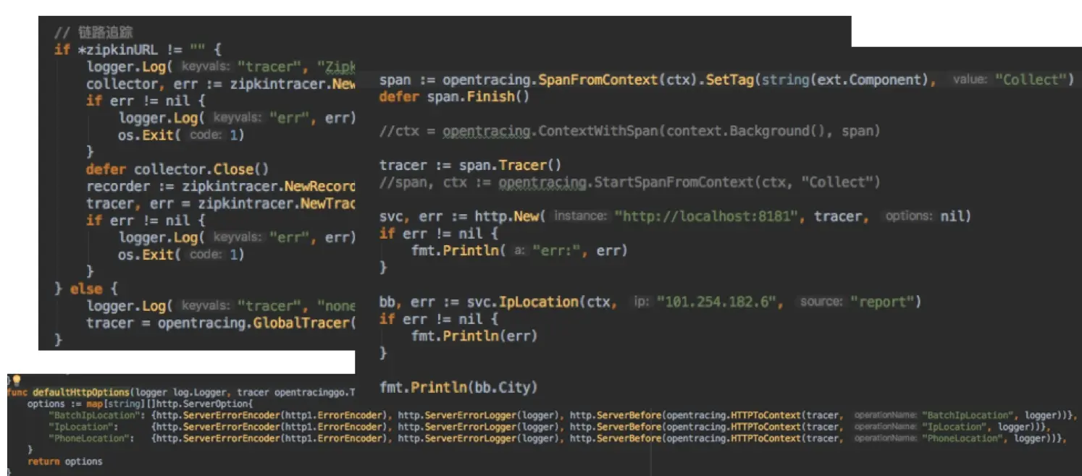Click the 'collector, err := zipkintracer.New' line
The image size is (1082, 476).
[x=221, y=84]
